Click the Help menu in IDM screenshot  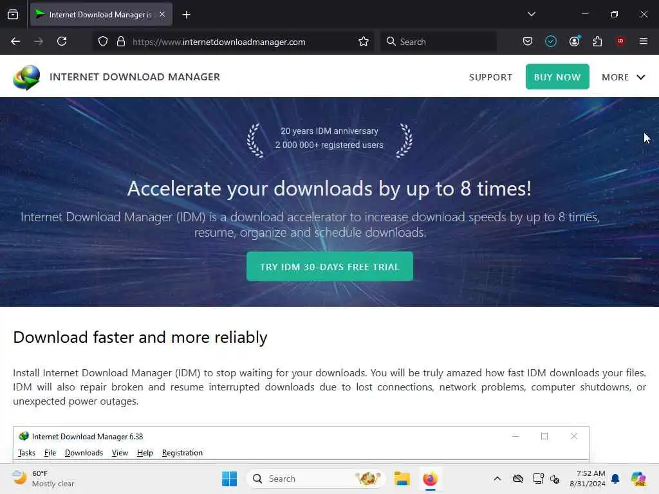145,453
